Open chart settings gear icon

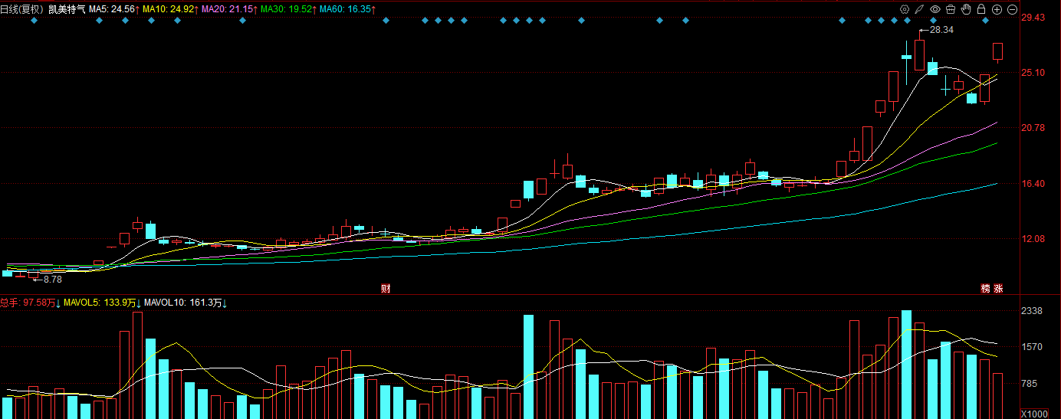pyautogui.click(x=905, y=9)
